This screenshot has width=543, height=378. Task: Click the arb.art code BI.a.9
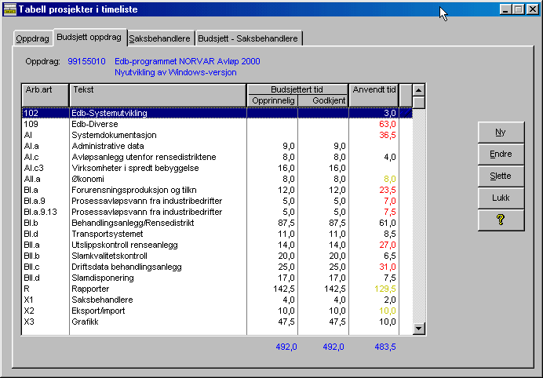click(35, 201)
